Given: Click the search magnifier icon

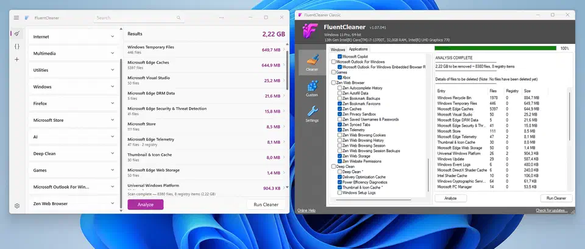Looking at the screenshot, I should 179,18.
